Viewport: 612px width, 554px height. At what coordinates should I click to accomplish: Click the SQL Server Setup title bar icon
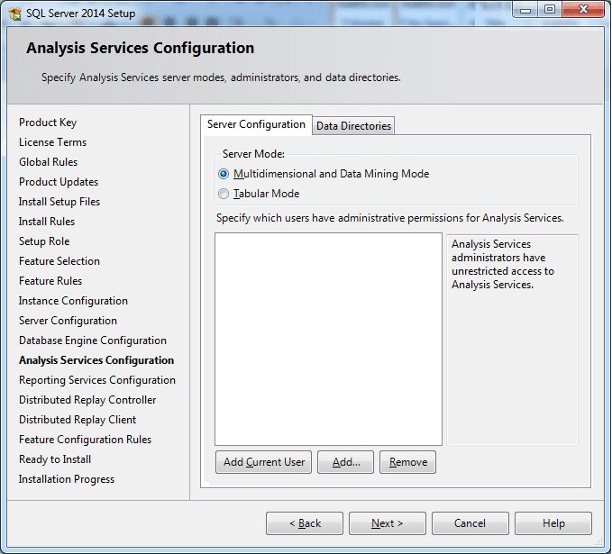14,14
